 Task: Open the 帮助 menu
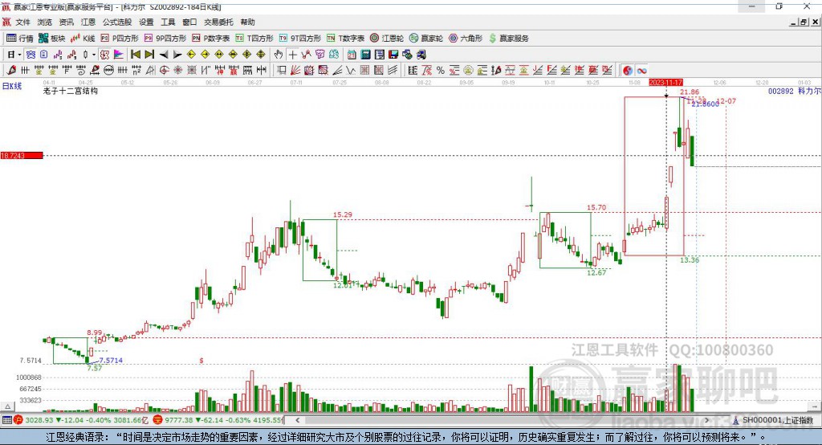247,22
